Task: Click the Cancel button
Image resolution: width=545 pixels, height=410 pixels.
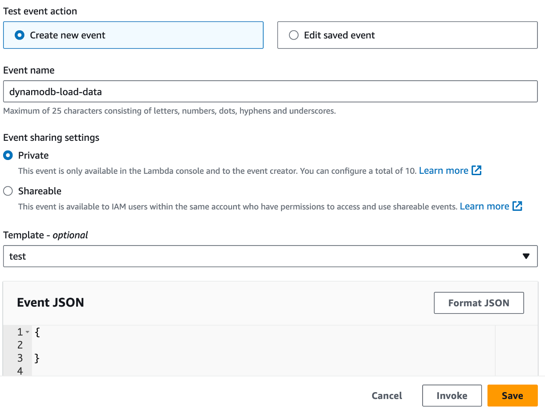Action: (x=387, y=396)
